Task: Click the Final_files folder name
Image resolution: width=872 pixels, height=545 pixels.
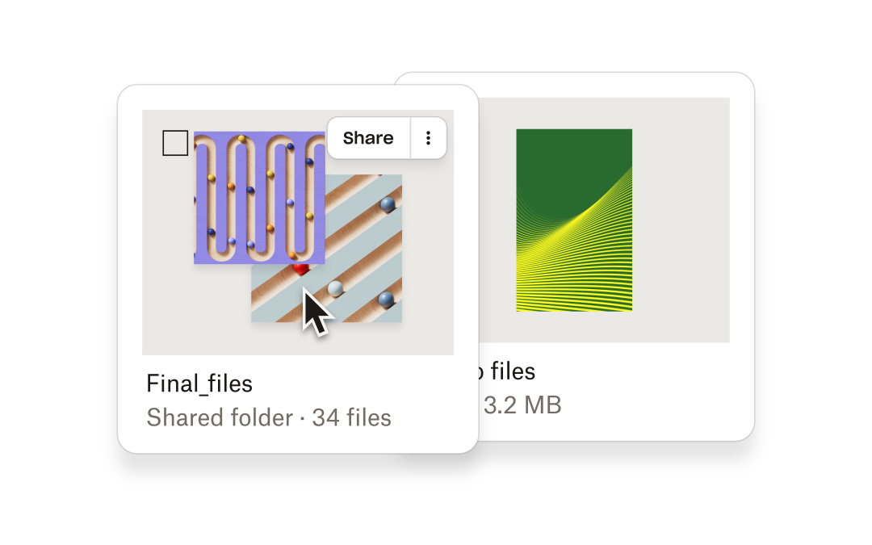Action: click(199, 383)
